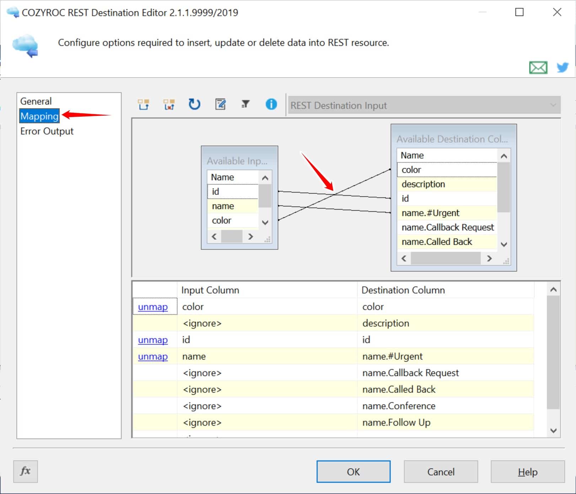Click name.Follow Up destination cell in grid
This screenshot has height=494, width=576.
pyautogui.click(x=446, y=423)
